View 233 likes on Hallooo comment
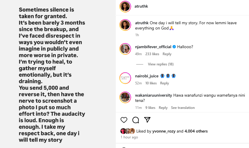The height and width of the screenshot is (148, 249). pos(152,54)
